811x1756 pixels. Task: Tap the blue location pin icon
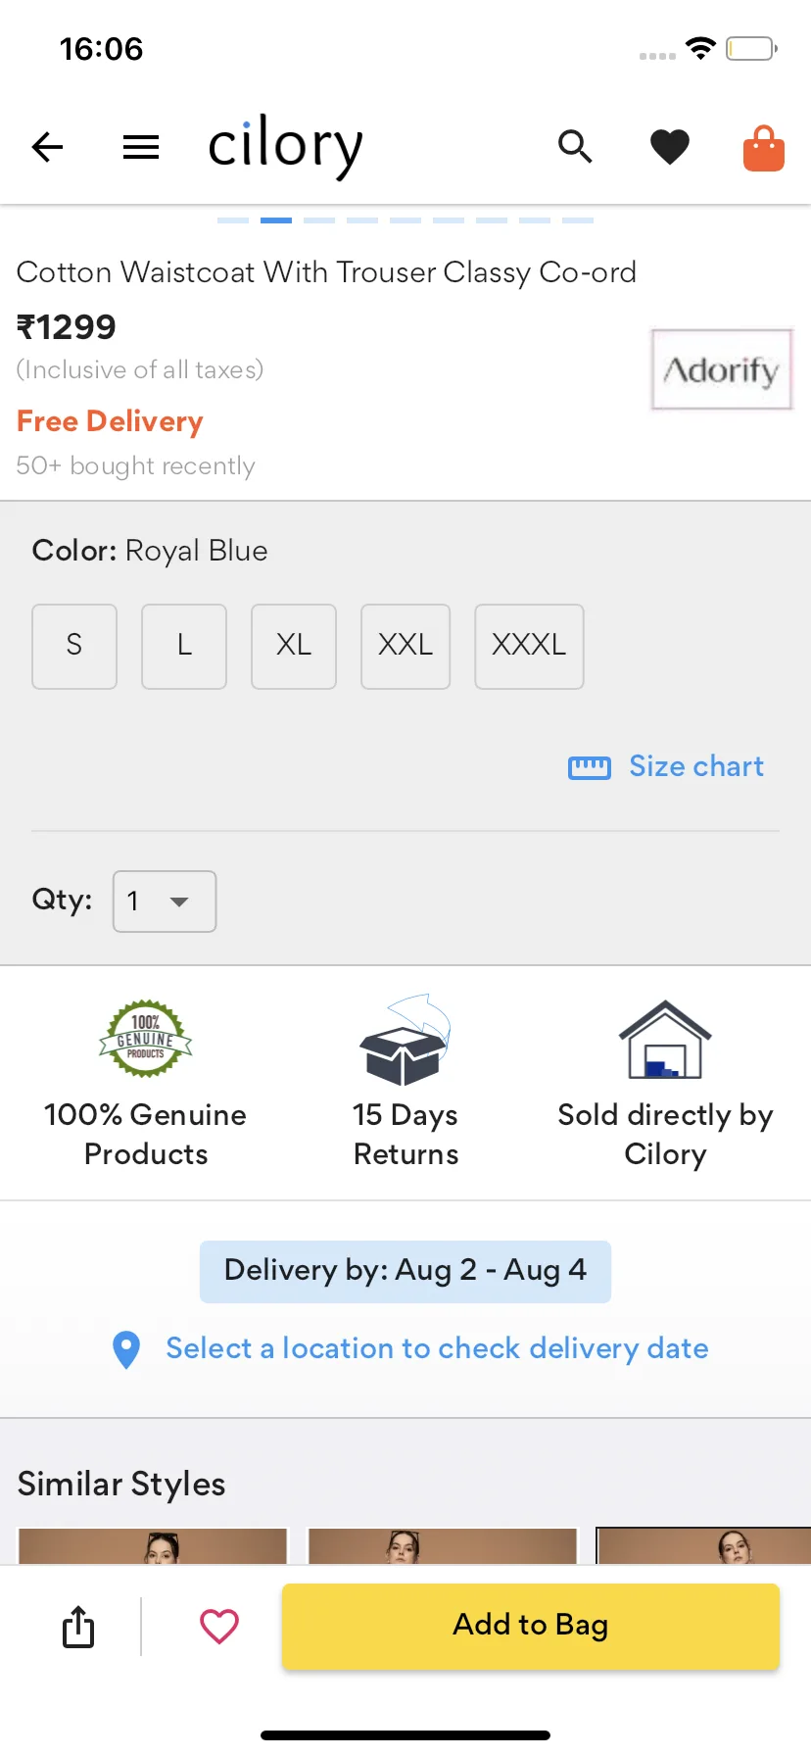point(126,1349)
